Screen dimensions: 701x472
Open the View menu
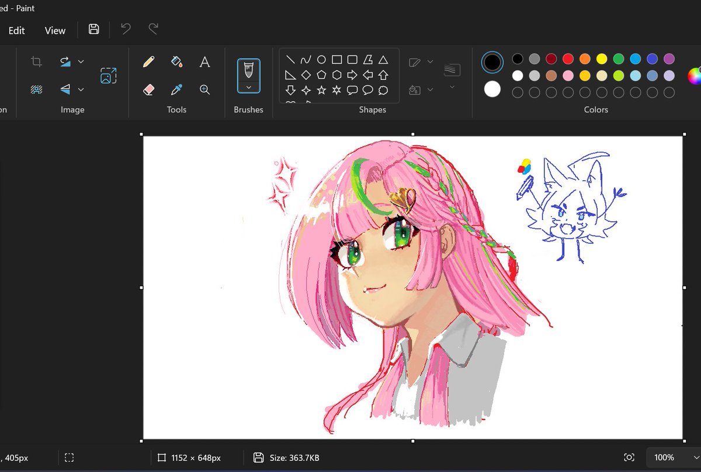(55, 30)
